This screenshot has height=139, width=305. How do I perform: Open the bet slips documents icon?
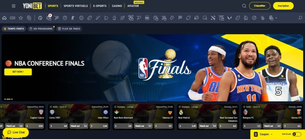coord(29,18)
